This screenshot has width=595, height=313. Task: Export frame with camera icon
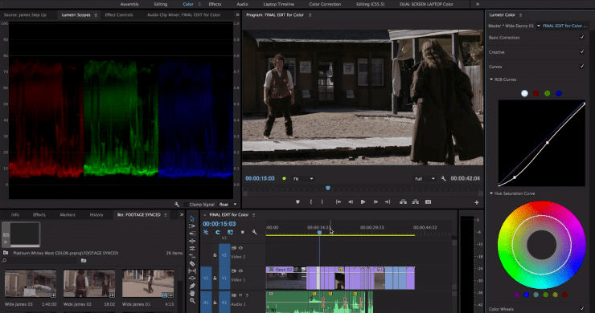[428, 202]
